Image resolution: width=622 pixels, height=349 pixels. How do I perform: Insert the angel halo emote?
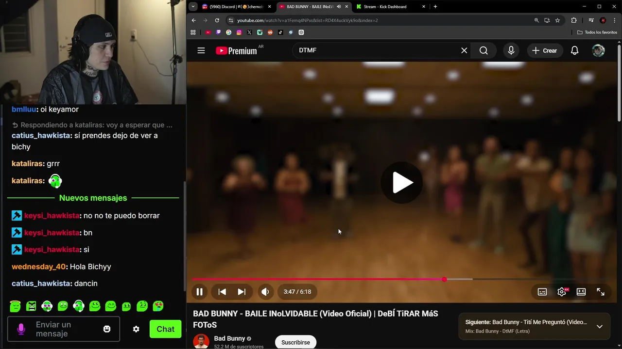(15, 306)
